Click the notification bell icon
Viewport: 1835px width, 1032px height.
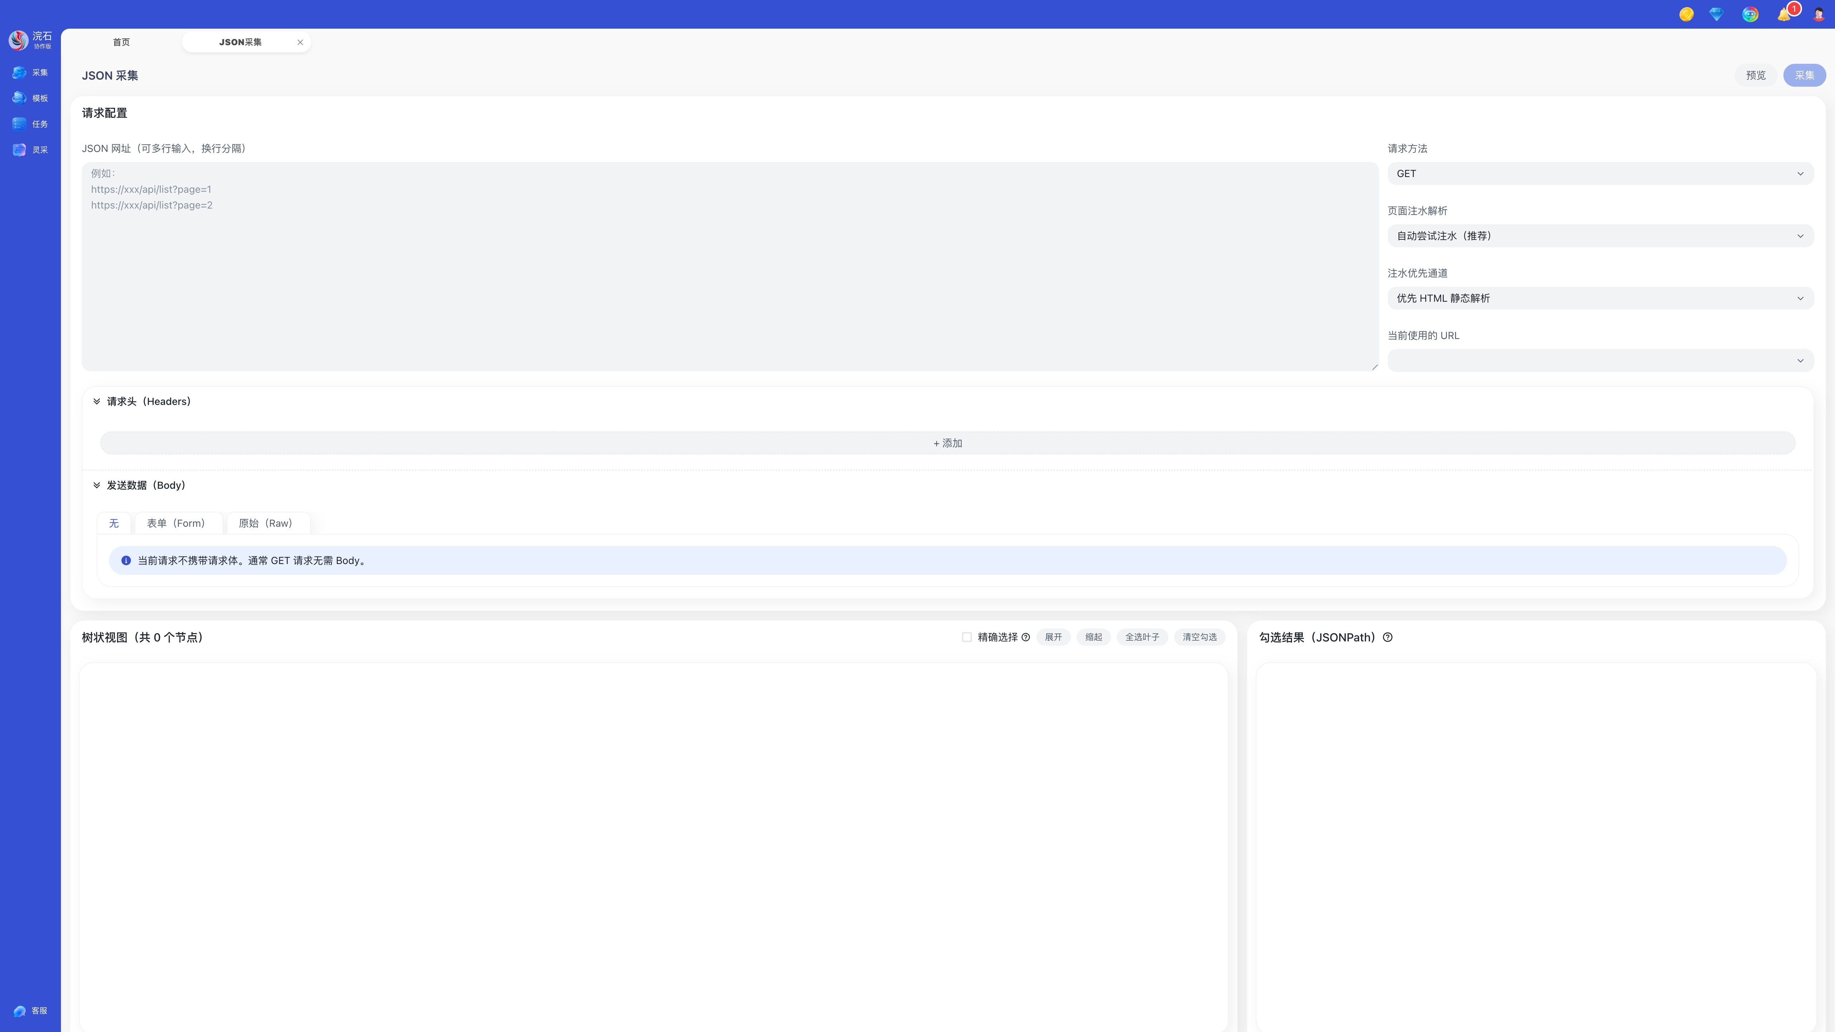pyautogui.click(x=1783, y=15)
